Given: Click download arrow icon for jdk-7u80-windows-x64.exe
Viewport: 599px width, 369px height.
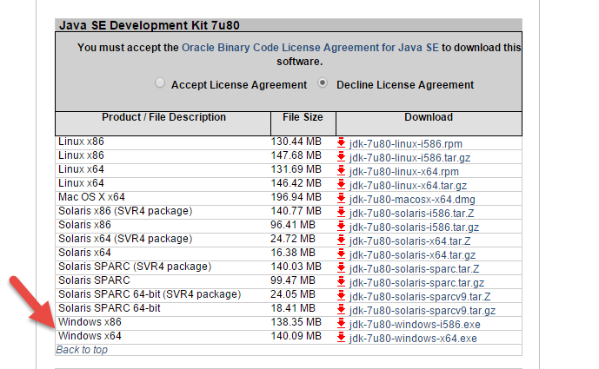Looking at the screenshot, I should click(x=342, y=337).
